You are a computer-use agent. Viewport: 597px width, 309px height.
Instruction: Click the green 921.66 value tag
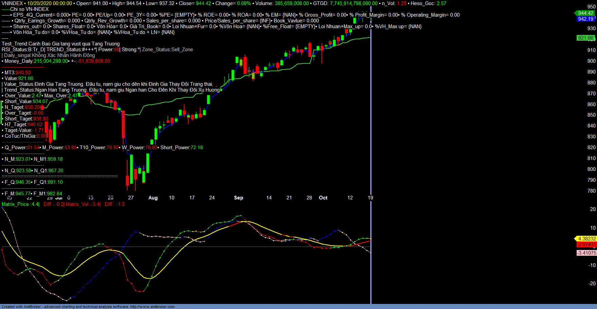pyautogui.click(x=585, y=38)
